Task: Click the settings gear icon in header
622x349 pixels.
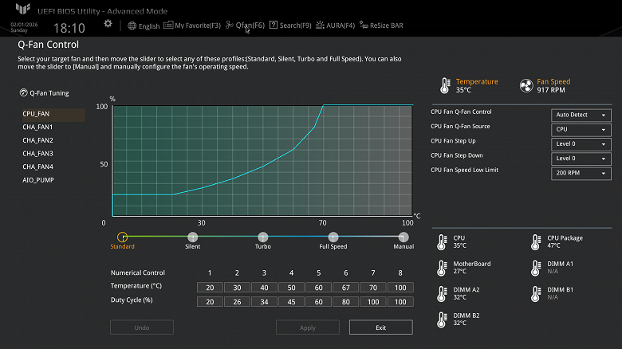Action: pos(108,25)
